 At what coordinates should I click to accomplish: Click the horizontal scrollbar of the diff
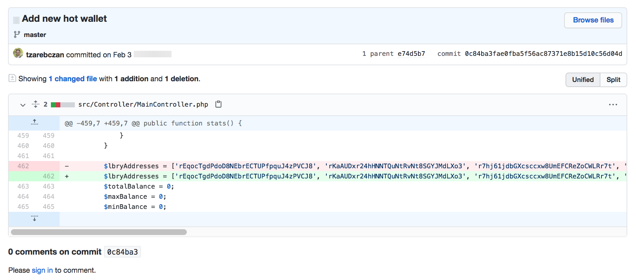point(99,232)
